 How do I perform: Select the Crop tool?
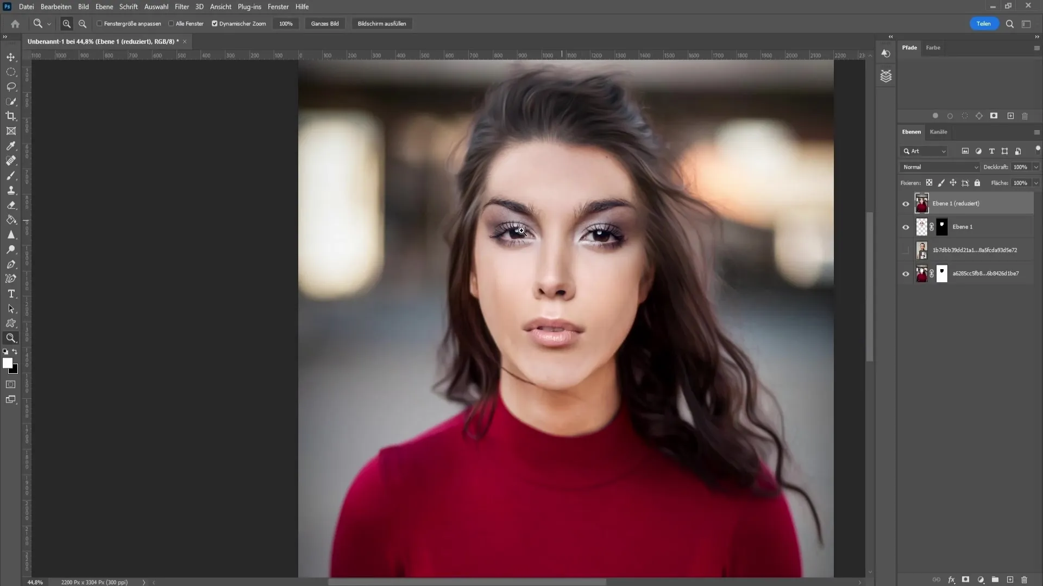tap(11, 116)
